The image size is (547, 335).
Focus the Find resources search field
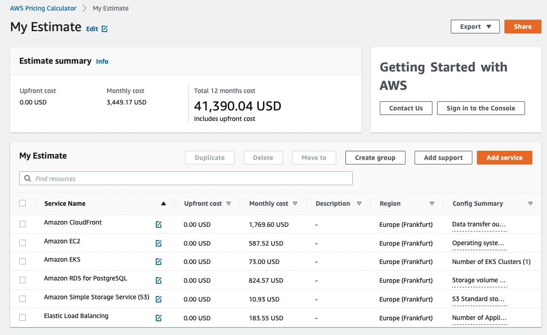[186, 178]
